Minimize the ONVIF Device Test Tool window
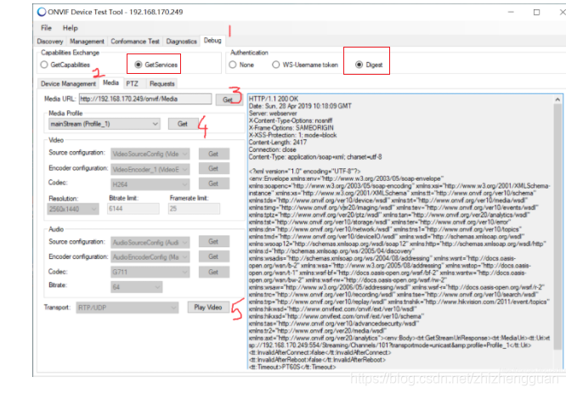This screenshot has height=394, width=566. [511, 12]
